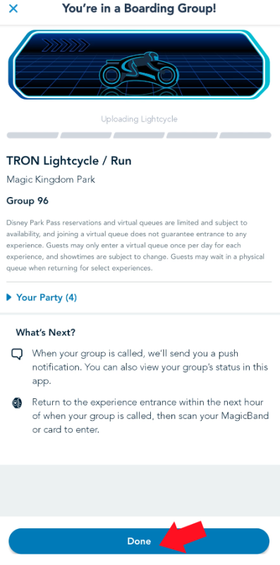
Task: Tap the TRON lightcycle banner image
Action: (x=139, y=65)
